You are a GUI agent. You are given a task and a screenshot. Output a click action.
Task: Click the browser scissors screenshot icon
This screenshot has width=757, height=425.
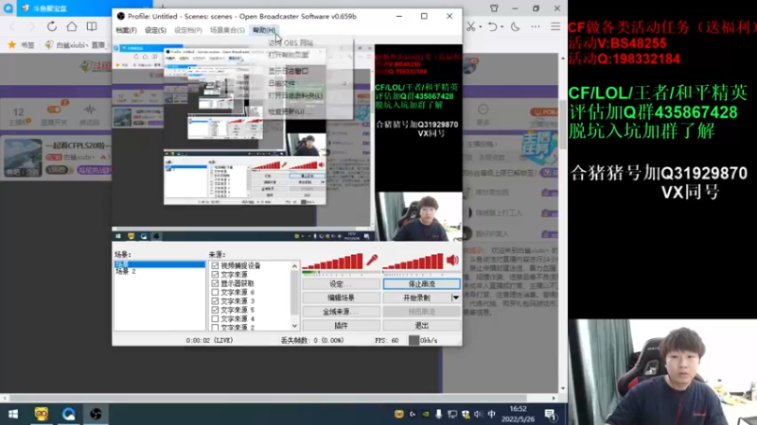pos(470,26)
